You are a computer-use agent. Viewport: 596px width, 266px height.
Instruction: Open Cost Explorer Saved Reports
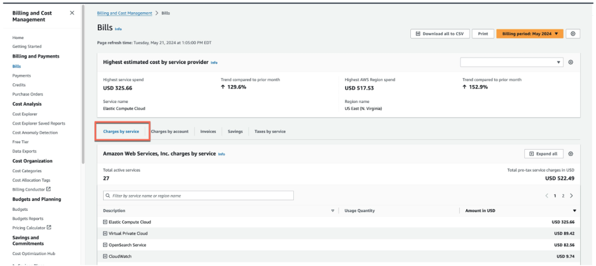[39, 123]
